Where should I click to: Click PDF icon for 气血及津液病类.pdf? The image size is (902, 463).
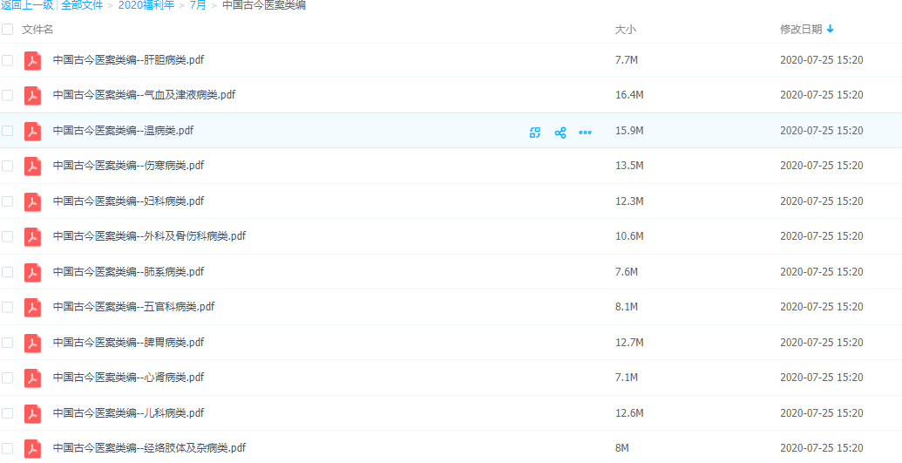[x=32, y=96]
